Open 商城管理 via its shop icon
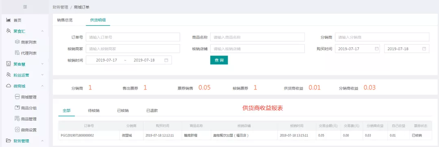 point(17,97)
